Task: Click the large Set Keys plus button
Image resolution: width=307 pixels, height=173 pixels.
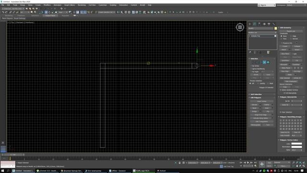Action: click(262, 164)
